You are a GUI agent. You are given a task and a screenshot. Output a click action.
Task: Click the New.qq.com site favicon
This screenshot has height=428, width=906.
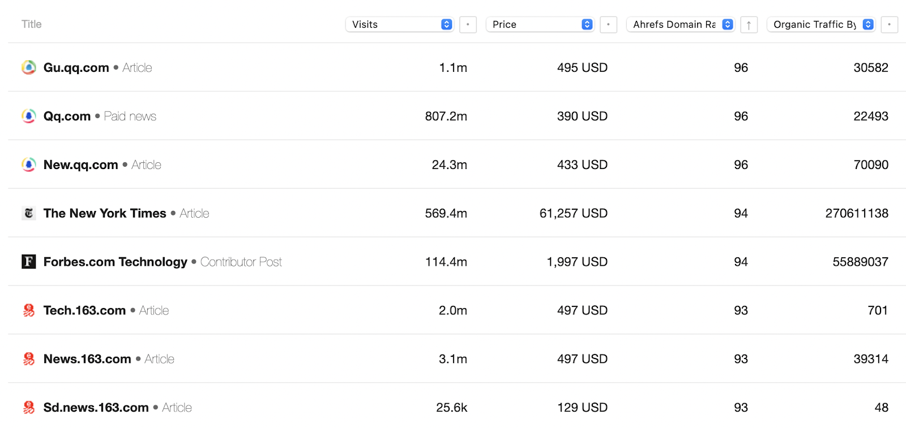tap(29, 165)
